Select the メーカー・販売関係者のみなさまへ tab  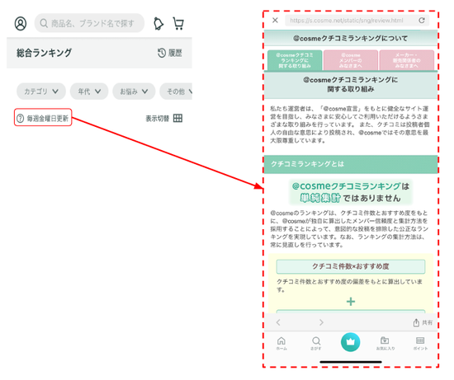[x=406, y=60]
